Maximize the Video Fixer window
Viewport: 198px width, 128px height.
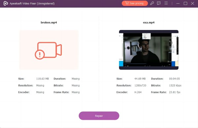point(185,3)
